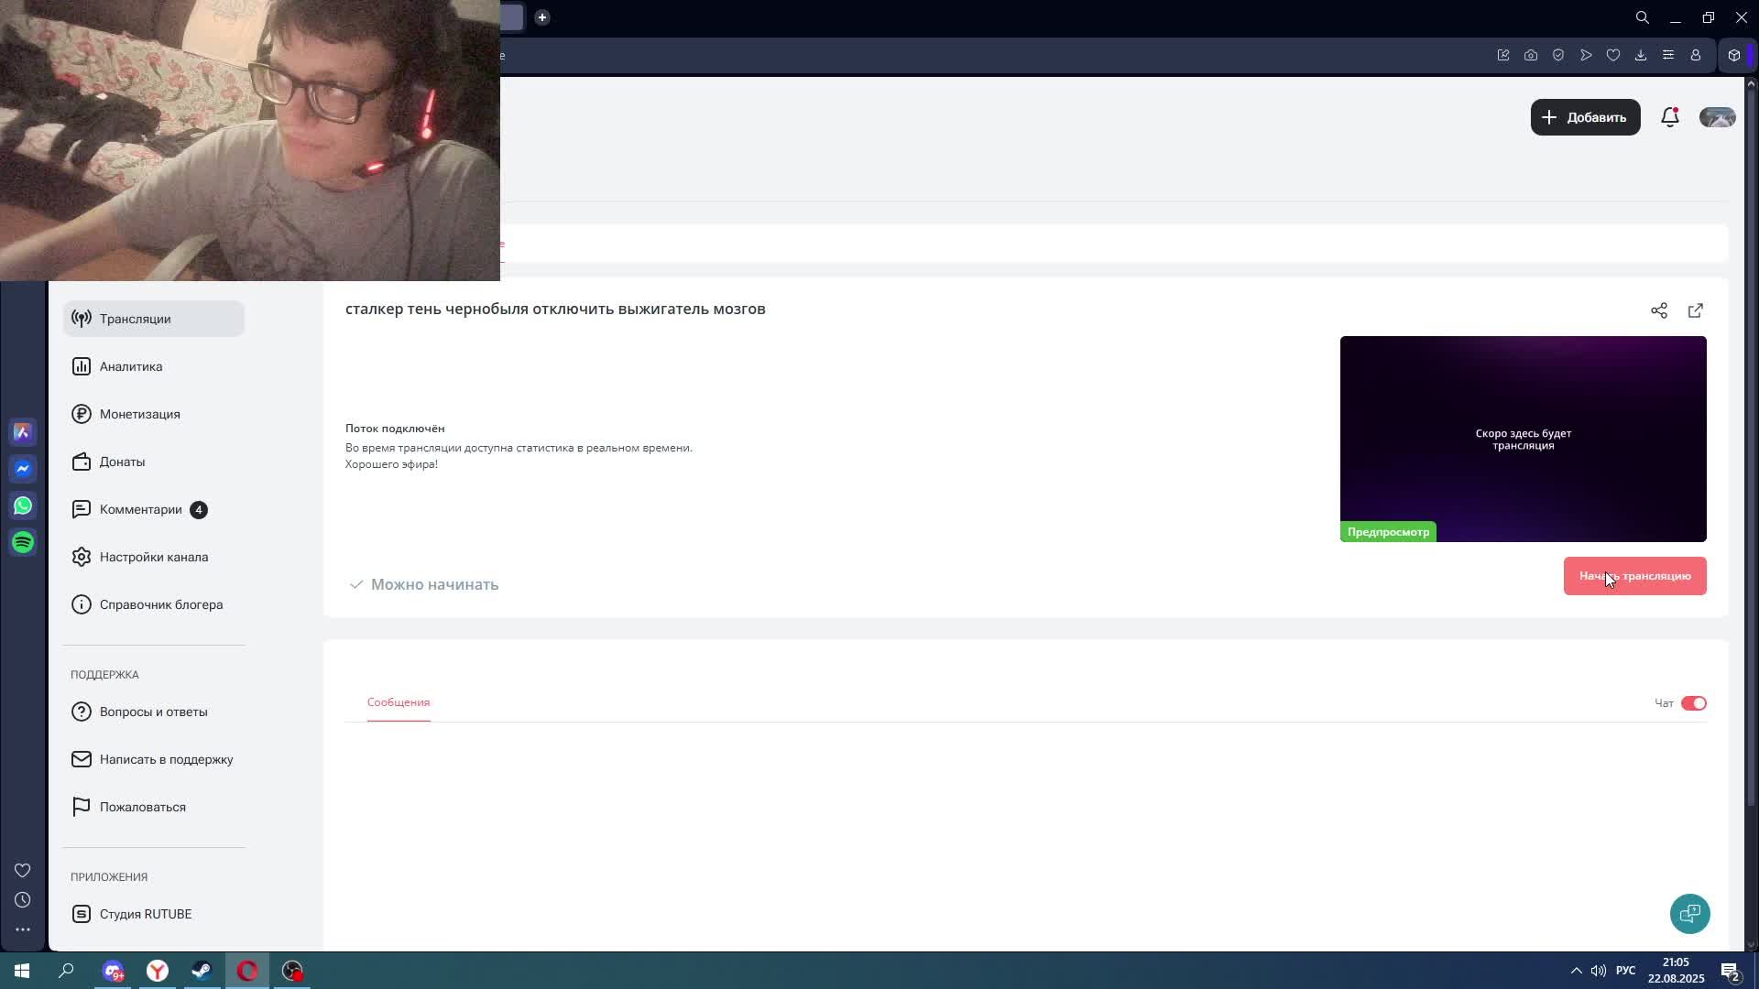This screenshot has width=1759, height=989.
Task: Open the notifications bell
Action: coord(1669,117)
